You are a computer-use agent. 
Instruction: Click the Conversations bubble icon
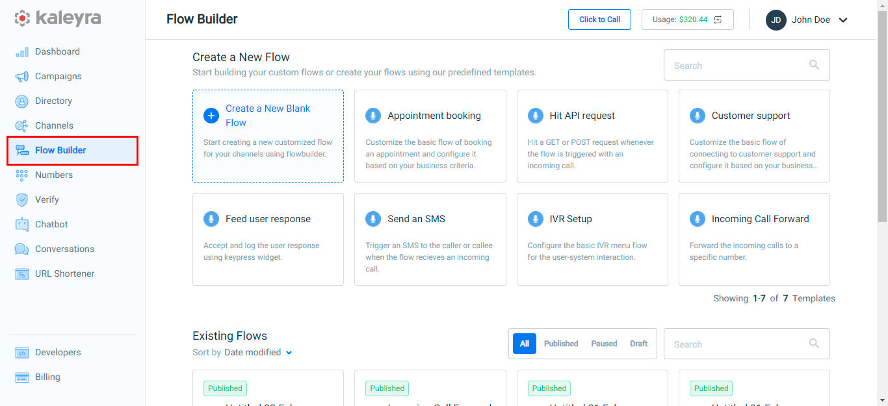pyautogui.click(x=22, y=249)
